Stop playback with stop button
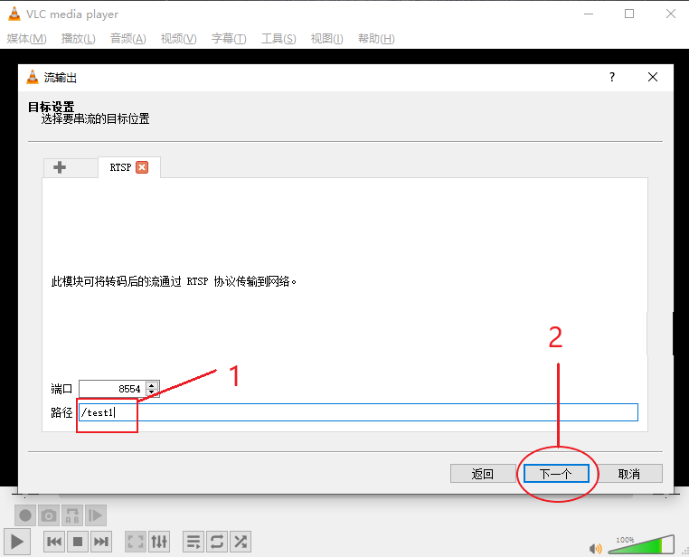The height and width of the screenshot is (557, 689). [x=78, y=542]
